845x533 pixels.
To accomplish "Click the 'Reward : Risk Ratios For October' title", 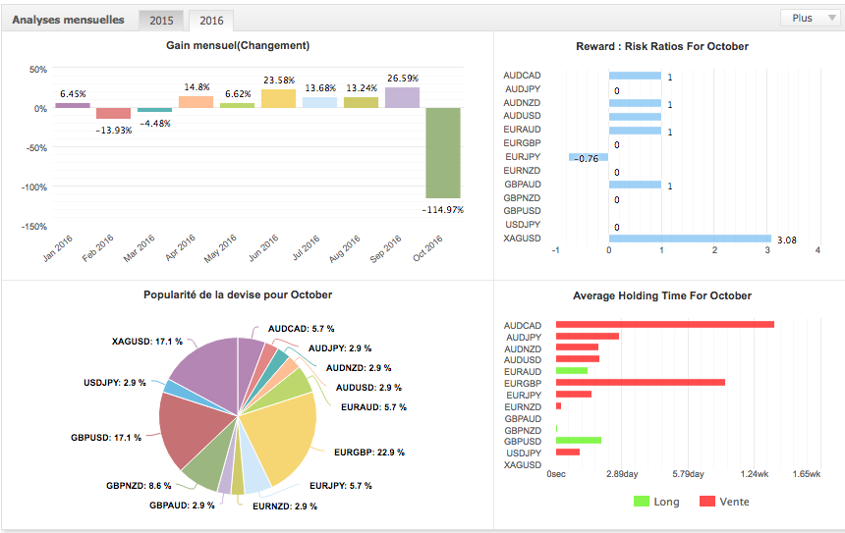I will (x=662, y=46).
